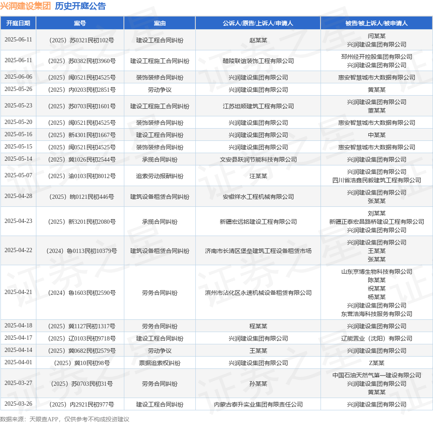Click the date 2025-05-23

coord(18,106)
